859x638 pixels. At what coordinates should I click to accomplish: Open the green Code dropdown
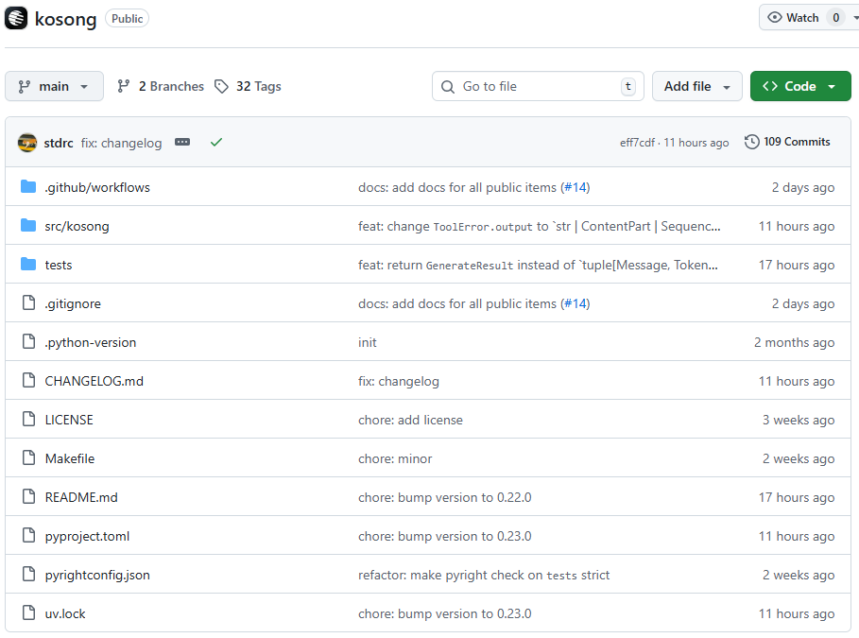click(x=799, y=85)
